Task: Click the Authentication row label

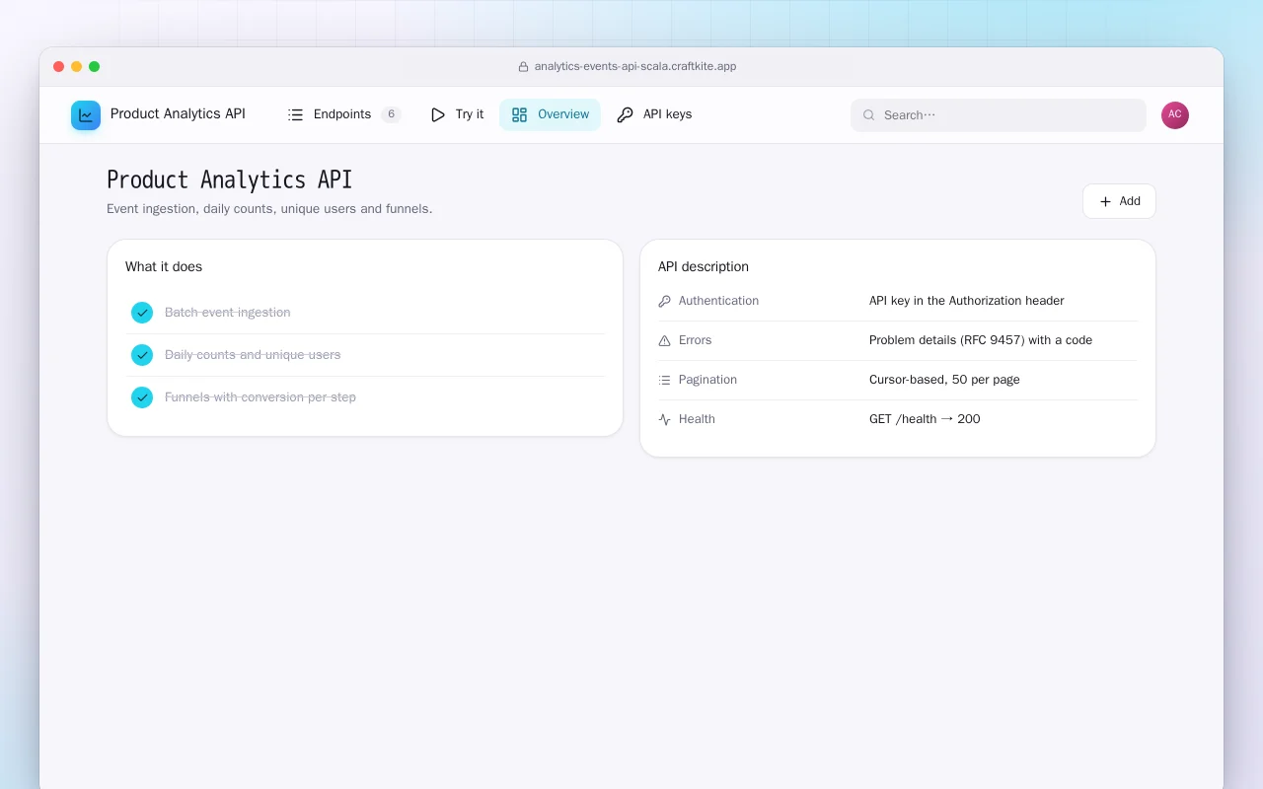Action: pyautogui.click(x=718, y=301)
